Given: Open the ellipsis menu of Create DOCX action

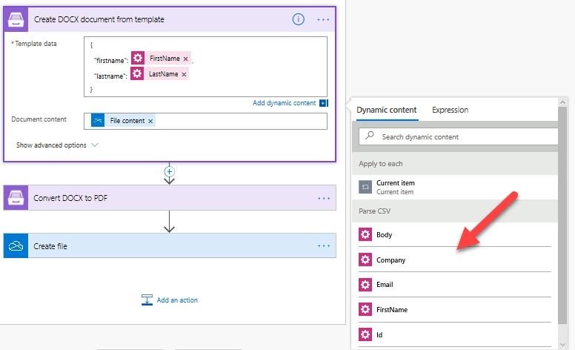Looking at the screenshot, I should coord(323,19).
